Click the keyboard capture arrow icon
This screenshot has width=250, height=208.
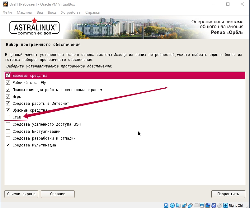tap(225, 206)
